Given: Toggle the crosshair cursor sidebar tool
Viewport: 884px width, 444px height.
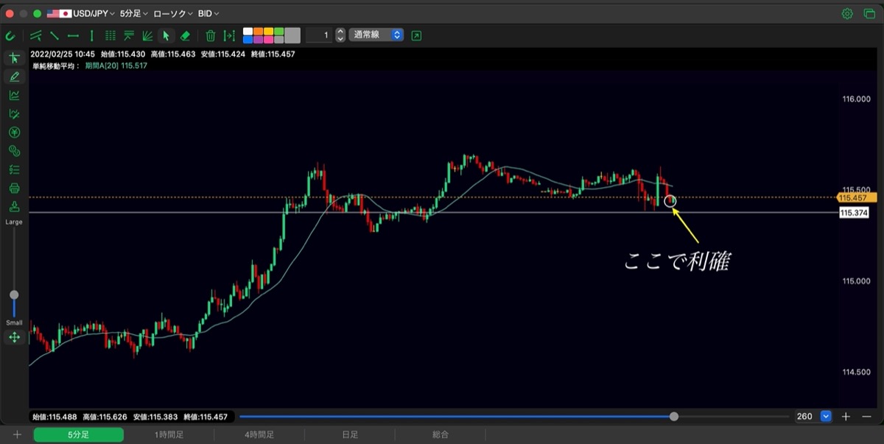Looking at the screenshot, I should pyautogui.click(x=14, y=58).
